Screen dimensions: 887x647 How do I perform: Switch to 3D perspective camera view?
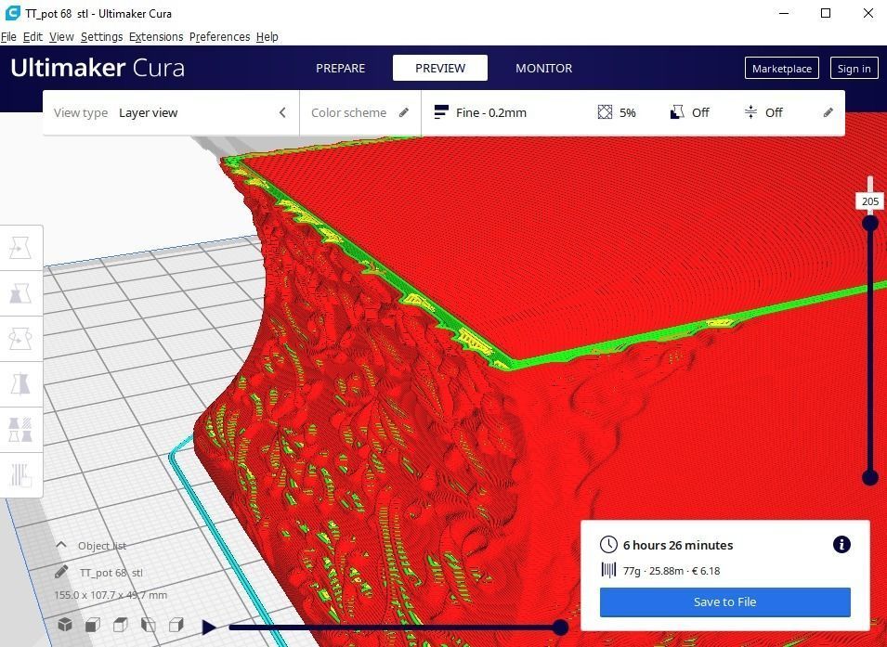pos(66,625)
